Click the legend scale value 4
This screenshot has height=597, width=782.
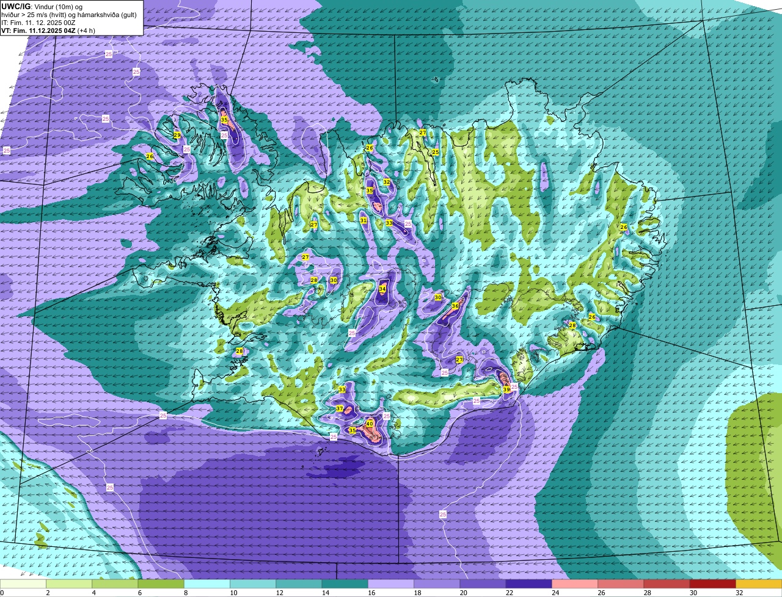coord(93,593)
